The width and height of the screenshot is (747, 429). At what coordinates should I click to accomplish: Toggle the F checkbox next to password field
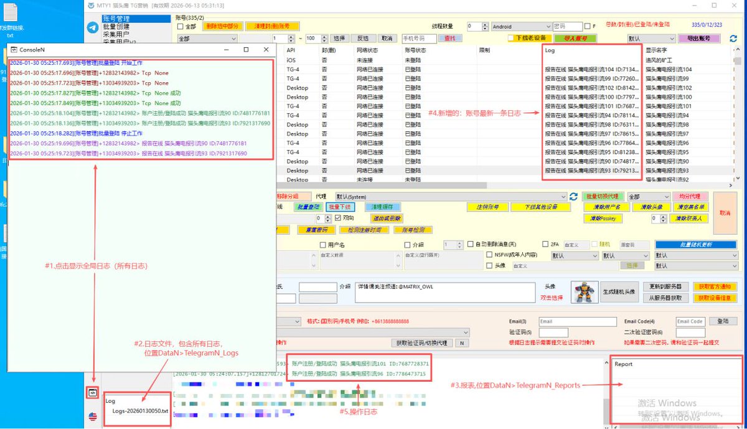pos(587,27)
